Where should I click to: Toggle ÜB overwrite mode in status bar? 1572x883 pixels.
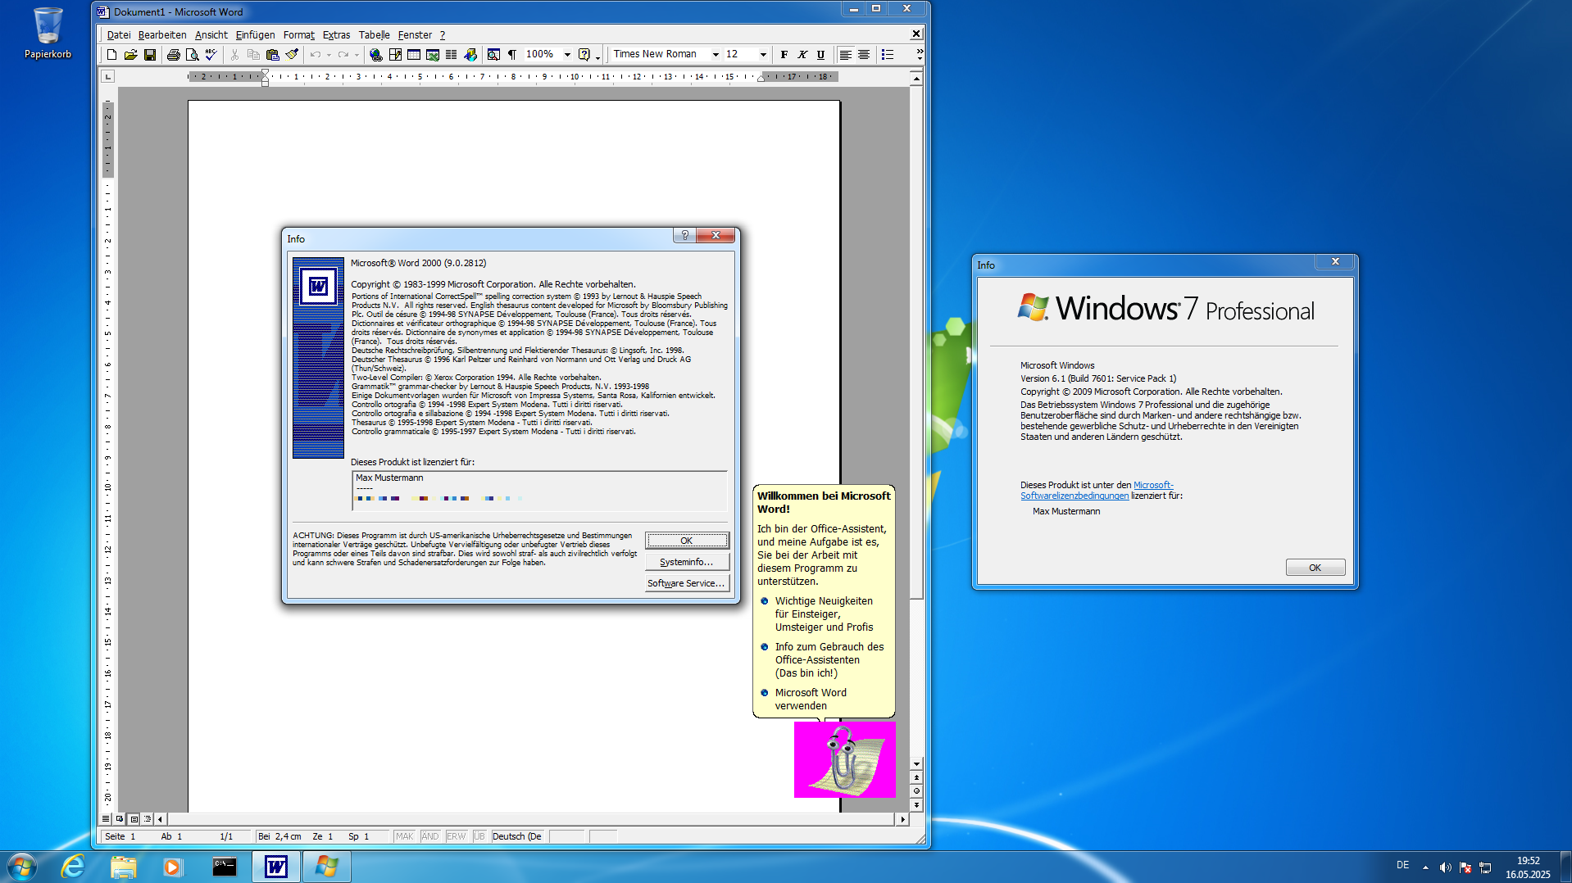(x=479, y=836)
